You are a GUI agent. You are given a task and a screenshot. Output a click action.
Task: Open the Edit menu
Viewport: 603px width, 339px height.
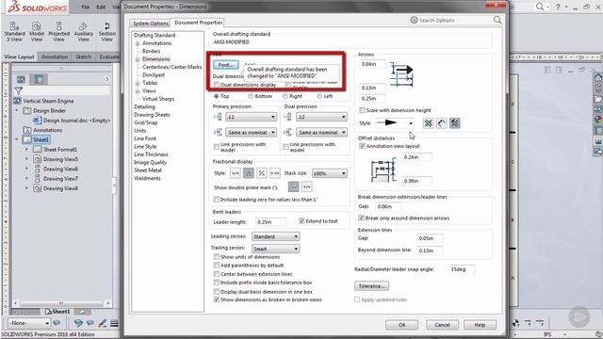pyautogui.click(x=101, y=7)
